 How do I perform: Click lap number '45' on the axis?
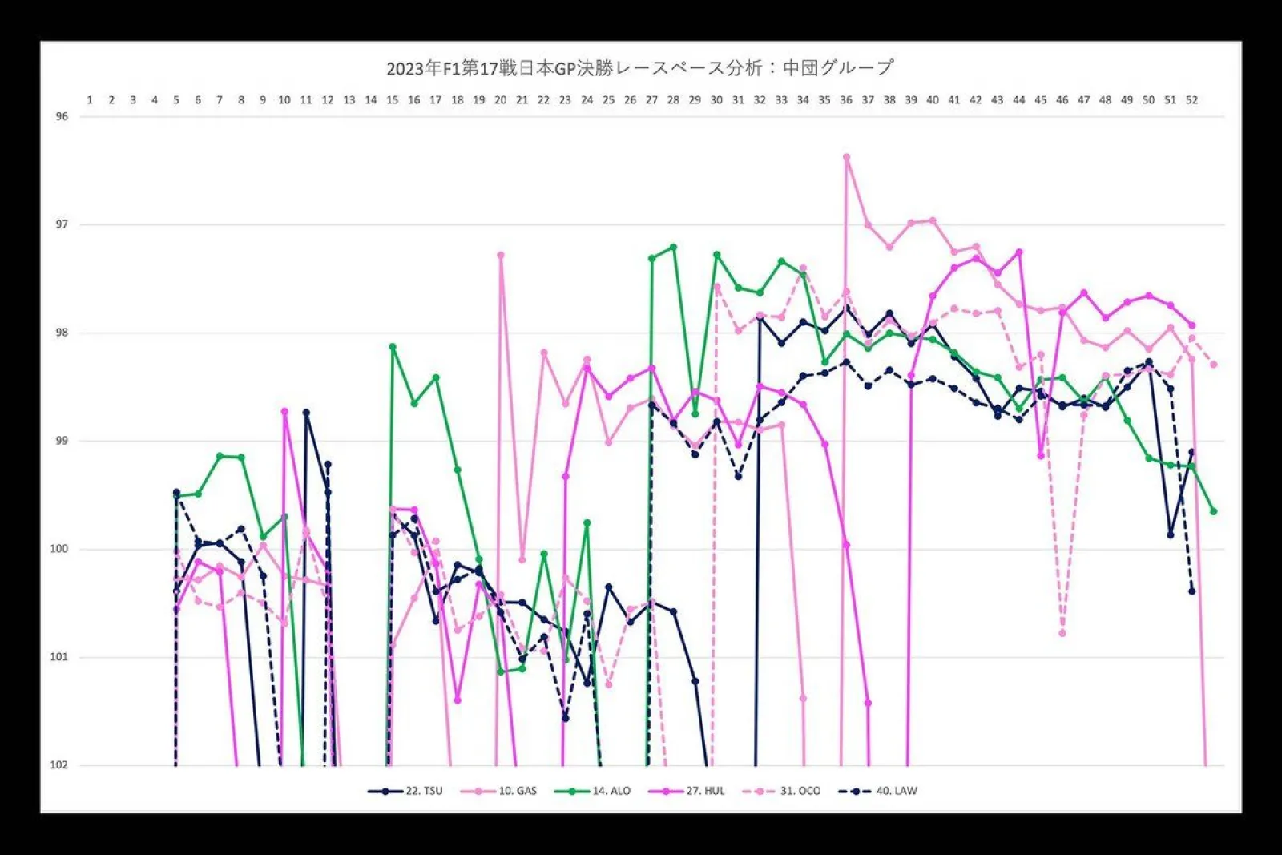pyautogui.click(x=1041, y=100)
